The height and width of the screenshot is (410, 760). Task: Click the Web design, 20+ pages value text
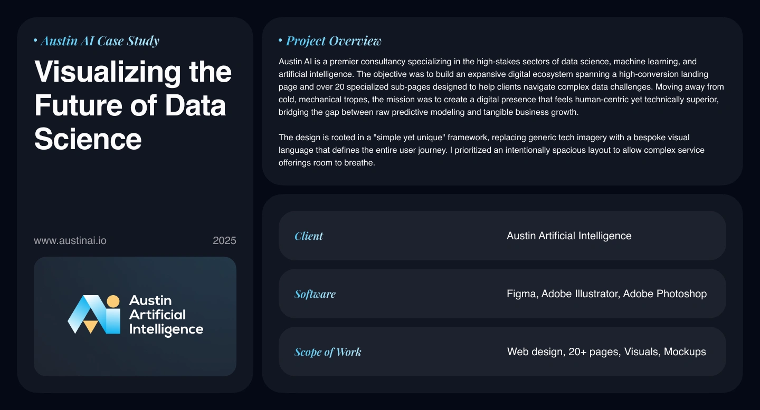click(606, 352)
